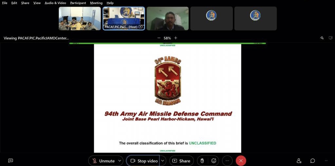The height and width of the screenshot is (166, 335).
Task: Expand the audio options arrow
Action: click(120, 161)
